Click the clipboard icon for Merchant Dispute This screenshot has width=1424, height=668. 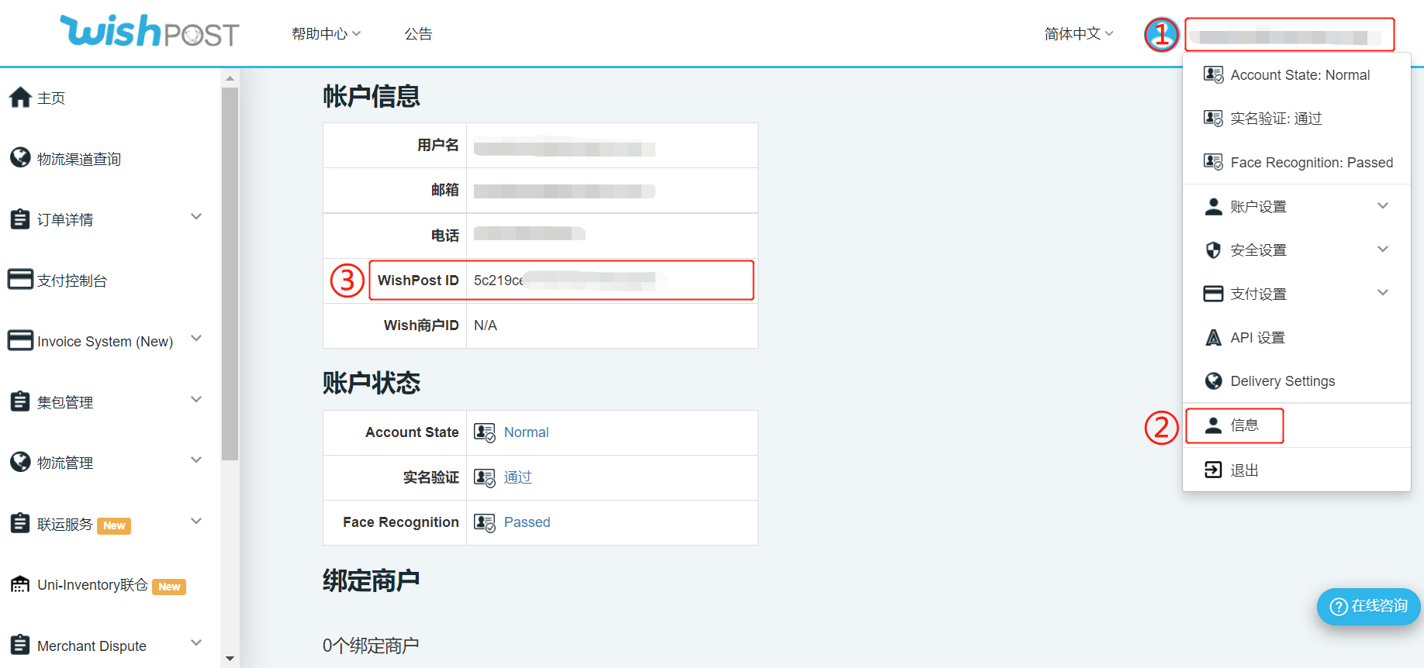click(20, 645)
